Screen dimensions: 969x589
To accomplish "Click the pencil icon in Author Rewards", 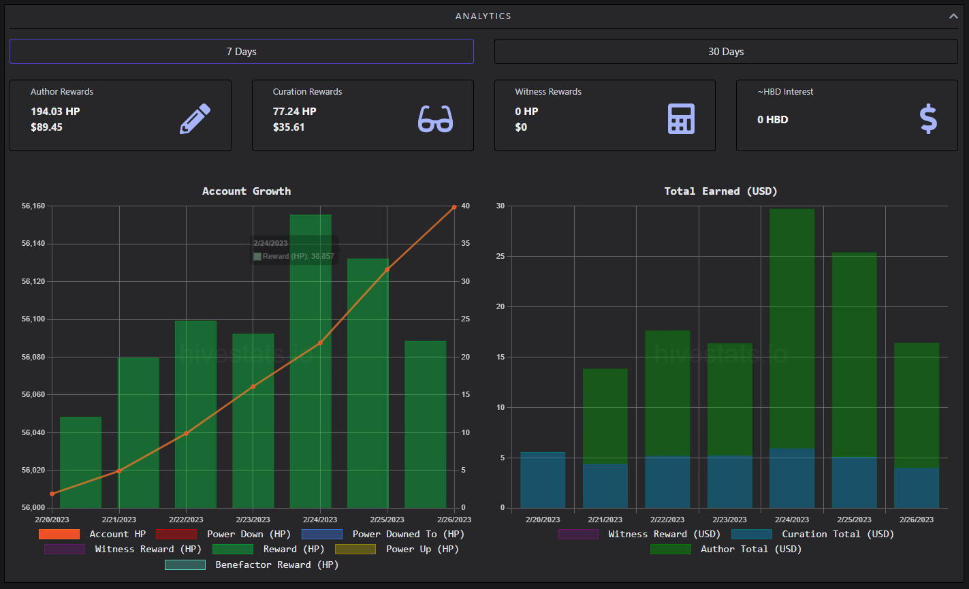I will (195, 119).
